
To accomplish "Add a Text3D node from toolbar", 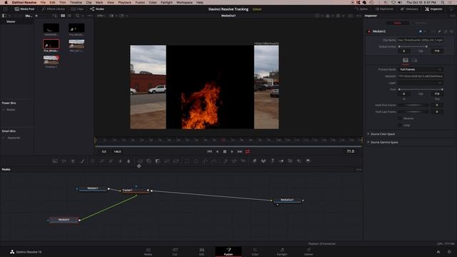I will 272,161.
